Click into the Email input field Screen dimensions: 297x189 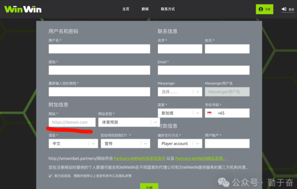pos(203,70)
